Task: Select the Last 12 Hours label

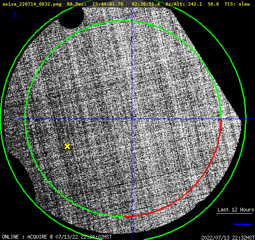Action: tap(236, 210)
